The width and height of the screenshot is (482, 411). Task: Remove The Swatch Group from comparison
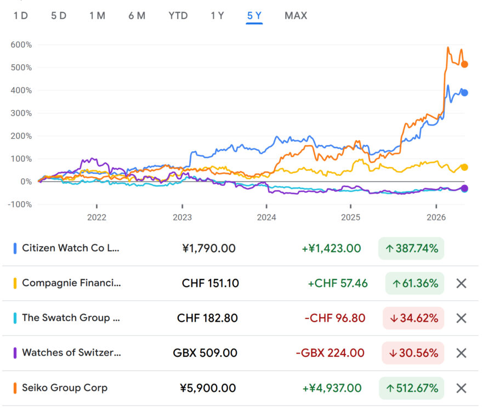click(x=461, y=318)
